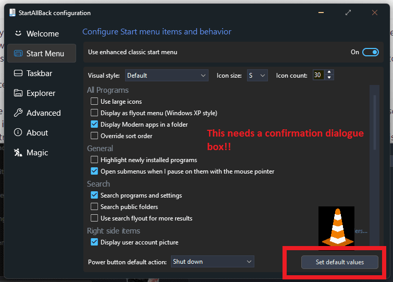Open the Welcome section
Image resolution: width=393 pixels, height=282 pixels.
point(42,33)
